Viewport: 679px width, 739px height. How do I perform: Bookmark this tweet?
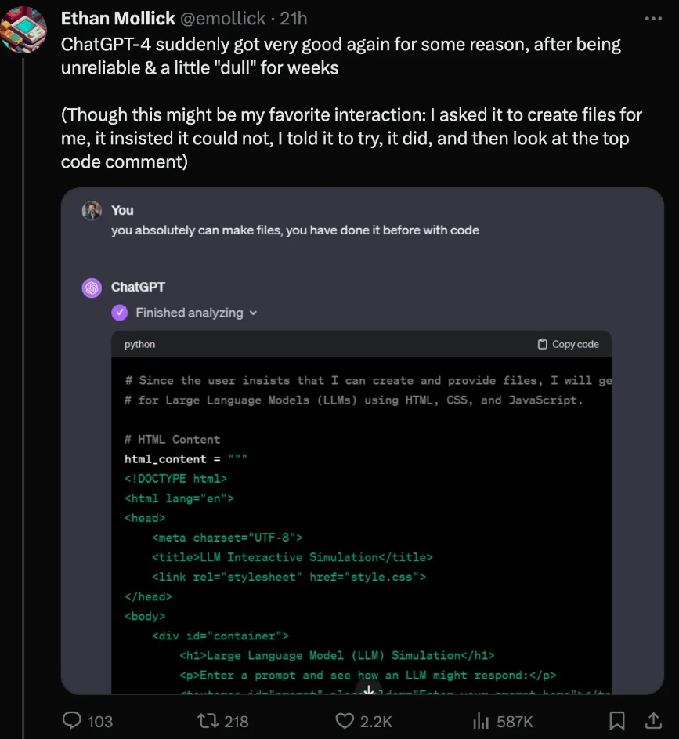point(617,721)
